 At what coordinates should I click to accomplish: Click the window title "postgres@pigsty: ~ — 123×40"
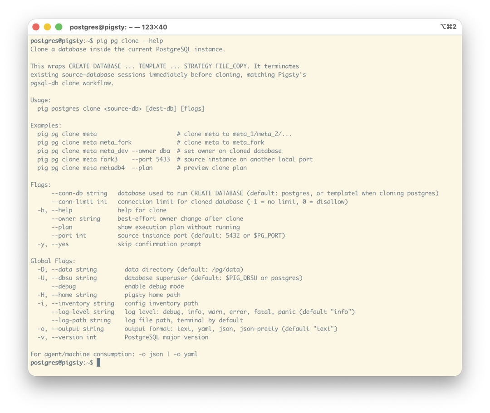(x=118, y=27)
